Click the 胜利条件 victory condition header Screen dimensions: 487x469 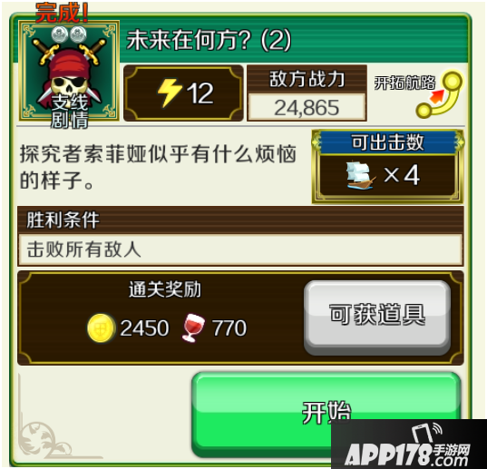63,220
